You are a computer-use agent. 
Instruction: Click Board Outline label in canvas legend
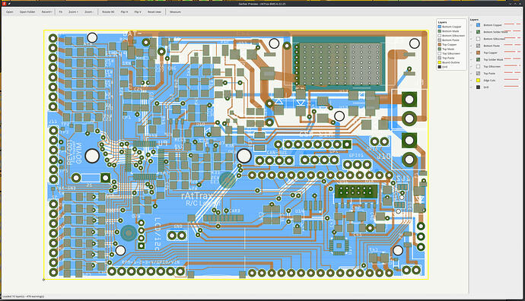(x=451, y=62)
